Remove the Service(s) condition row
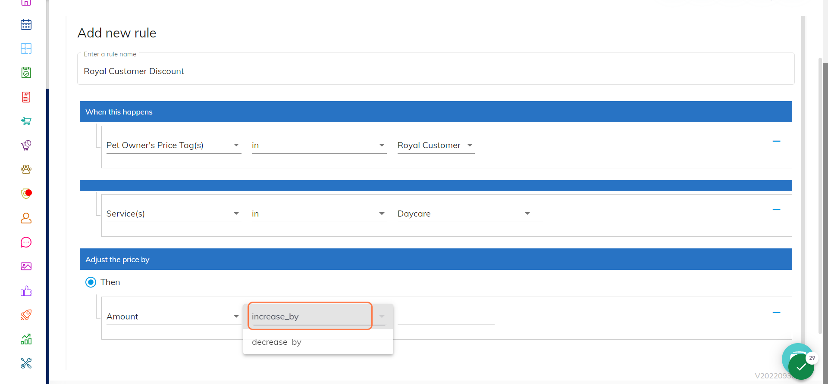Viewport: 828px width, 384px height. (x=776, y=210)
